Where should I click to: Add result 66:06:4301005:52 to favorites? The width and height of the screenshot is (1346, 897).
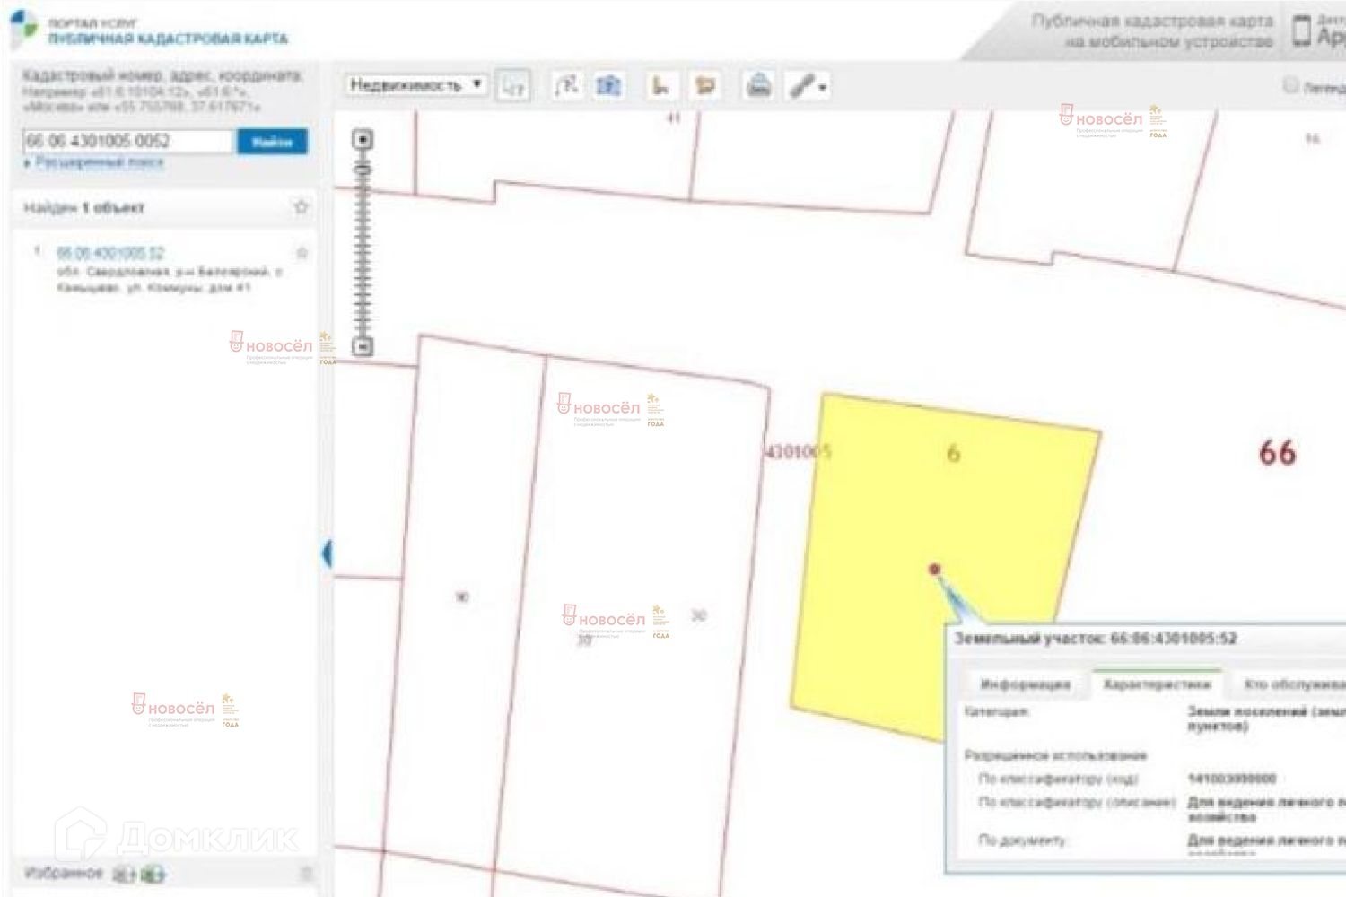click(x=302, y=253)
